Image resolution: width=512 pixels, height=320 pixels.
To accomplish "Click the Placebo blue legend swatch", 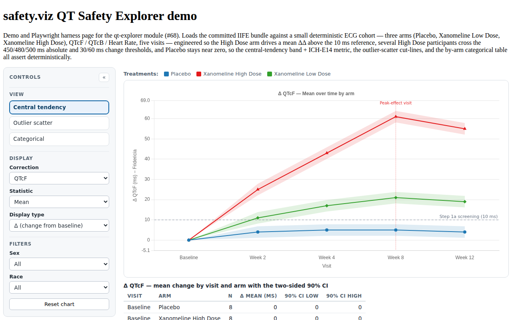I will point(166,74).
